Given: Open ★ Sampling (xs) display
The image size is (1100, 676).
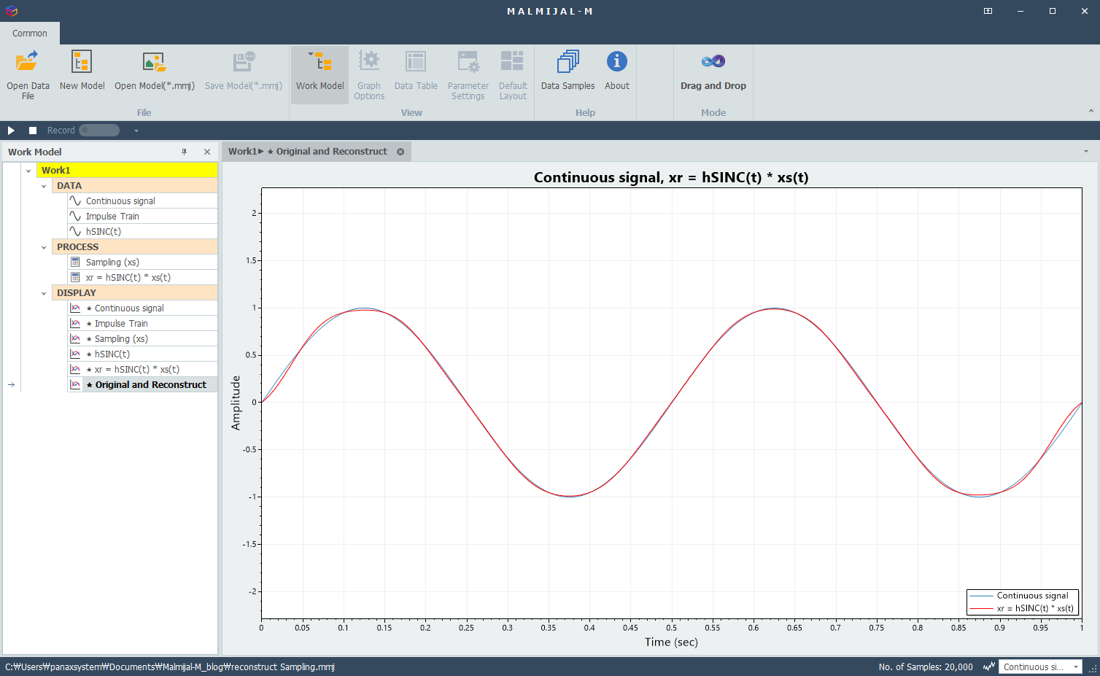Looking at the screenshot, I should click(x=142, y=338).
